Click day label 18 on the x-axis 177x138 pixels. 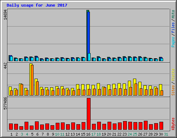point(99,134)
